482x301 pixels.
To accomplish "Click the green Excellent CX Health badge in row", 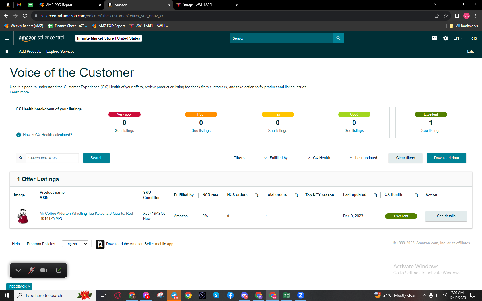I will pyautogui.click(x=401, y=216).
